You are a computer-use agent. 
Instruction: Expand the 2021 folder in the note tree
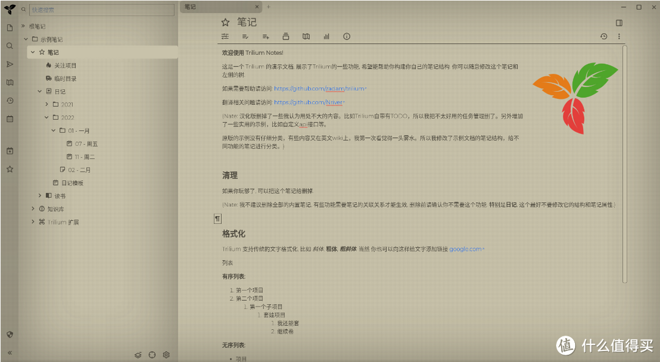point(46,104)
